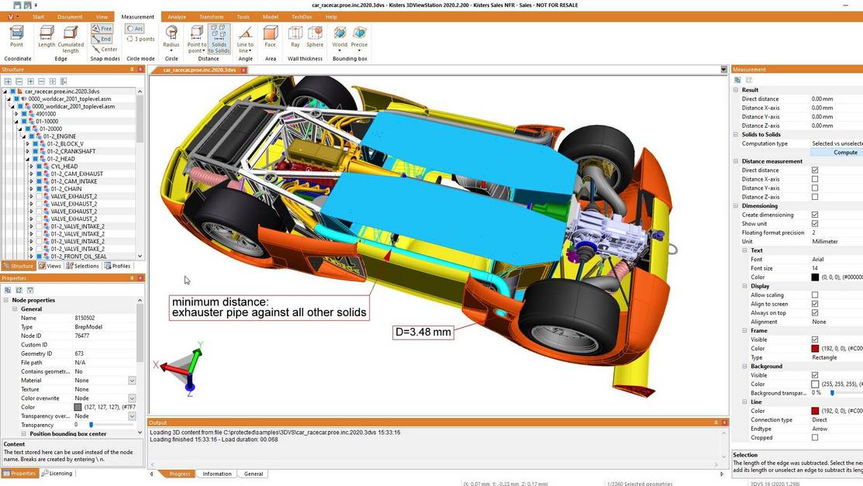Click the Text color black swatch
The height and width of the screenshot is (486, 863).
[x=815, y=277]
